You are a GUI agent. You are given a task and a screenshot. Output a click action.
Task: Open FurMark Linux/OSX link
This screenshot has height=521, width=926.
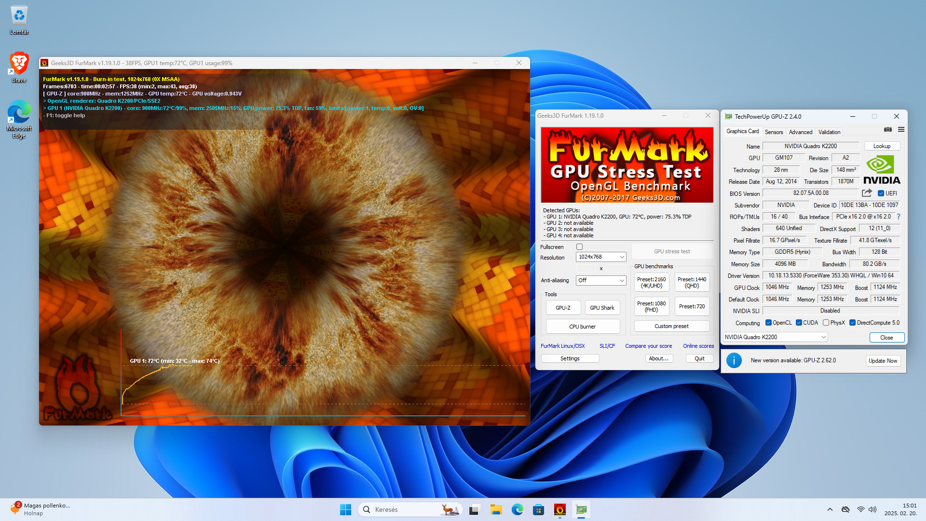coord(562,346)
